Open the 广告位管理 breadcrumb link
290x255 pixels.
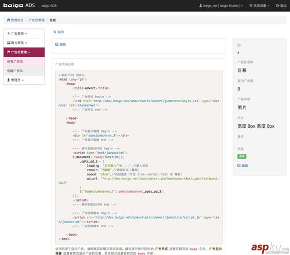coord(37,20)
